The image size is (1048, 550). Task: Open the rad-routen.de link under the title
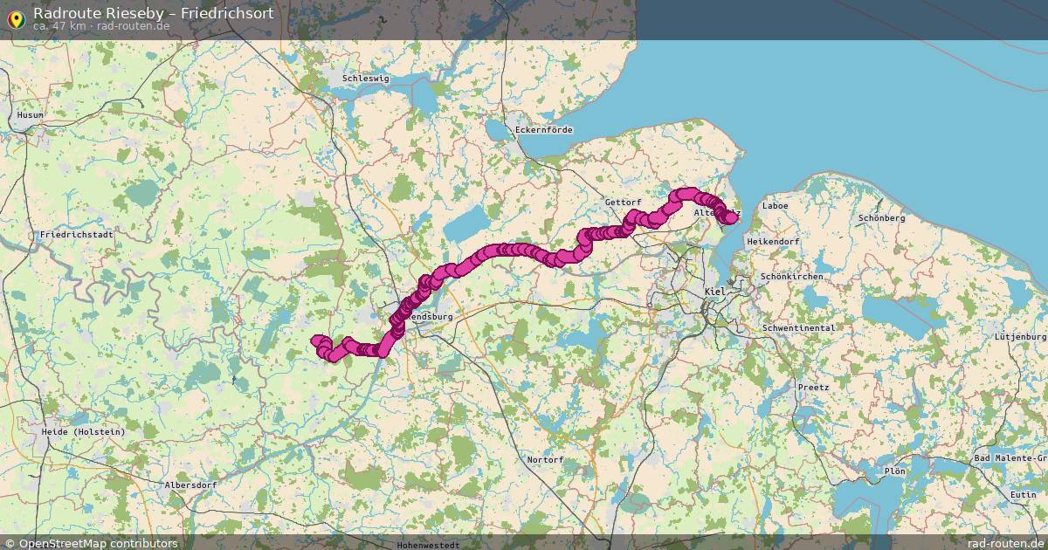[x=134, y=26]
